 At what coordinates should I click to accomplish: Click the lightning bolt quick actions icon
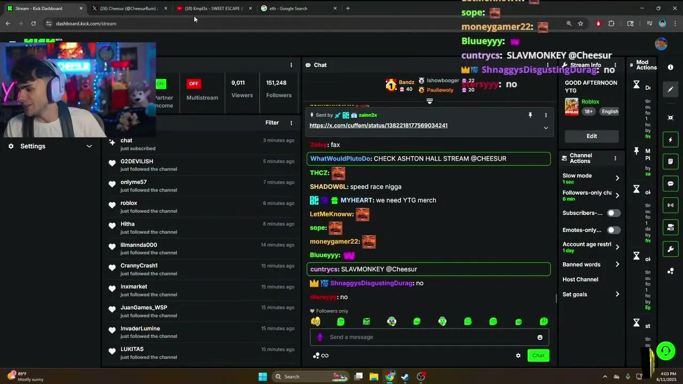(x=671, y=140)
